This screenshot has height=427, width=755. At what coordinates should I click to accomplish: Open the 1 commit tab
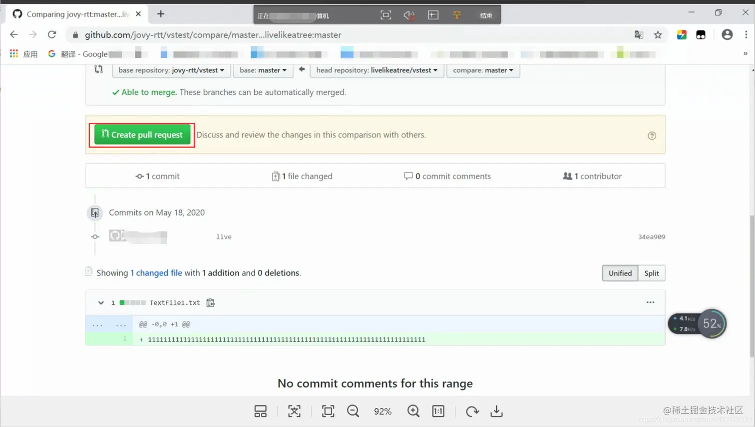click(157, 176)
